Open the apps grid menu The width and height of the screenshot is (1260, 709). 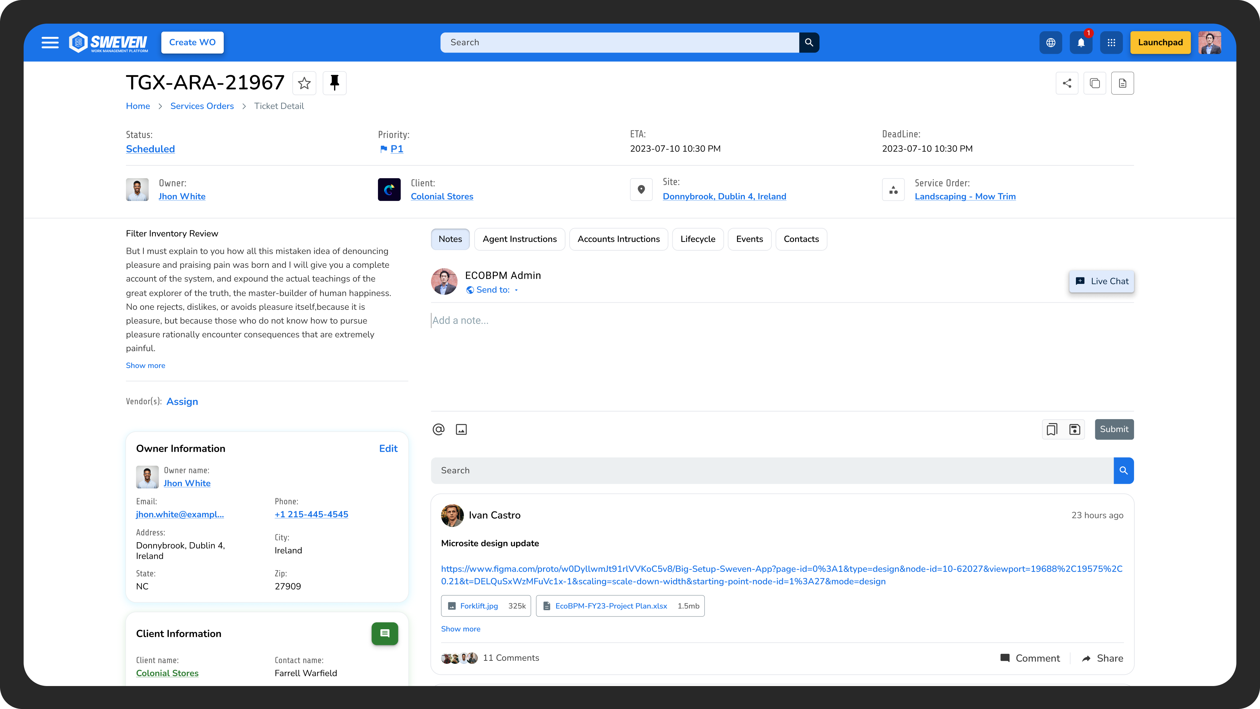point(1111,43)
